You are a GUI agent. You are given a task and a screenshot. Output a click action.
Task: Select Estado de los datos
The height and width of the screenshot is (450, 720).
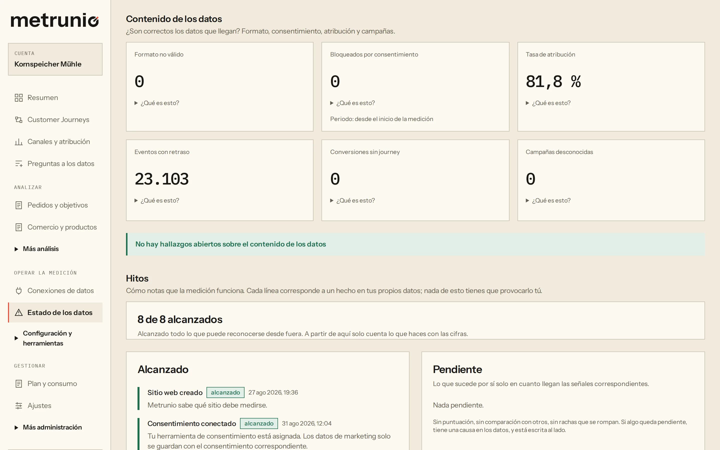(55, 312)
